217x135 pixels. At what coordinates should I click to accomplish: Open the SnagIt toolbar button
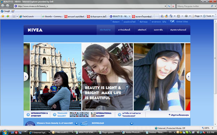click(x=5, y=11)
